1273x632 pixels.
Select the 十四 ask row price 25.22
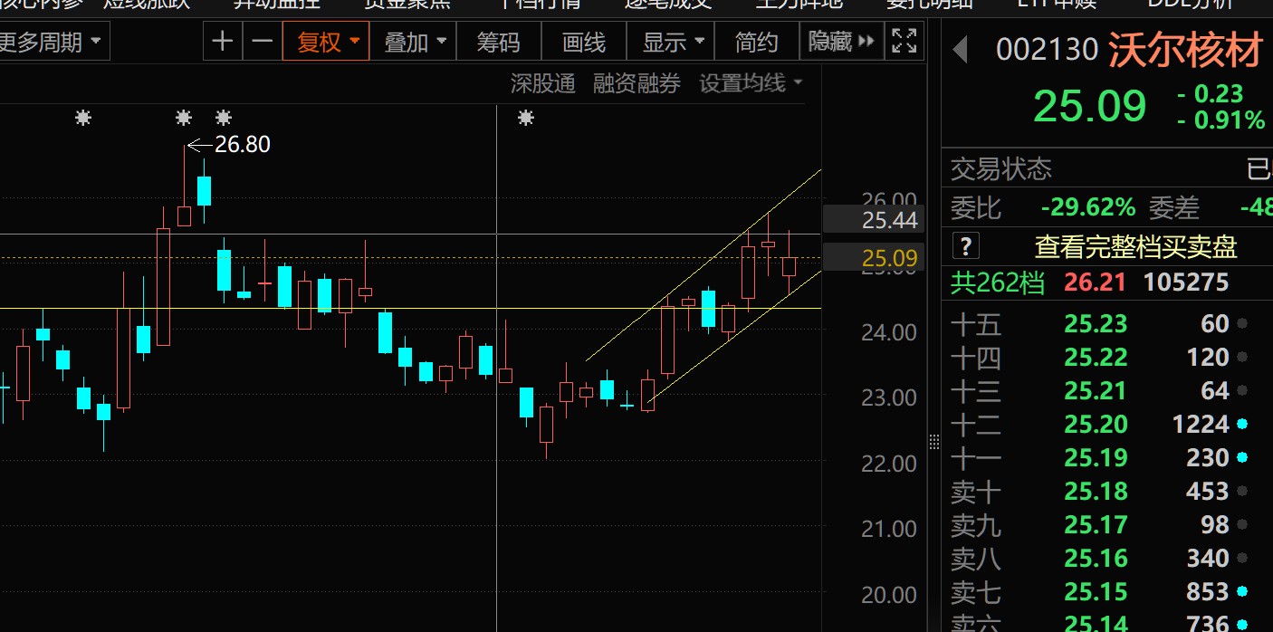(1096, 357)
